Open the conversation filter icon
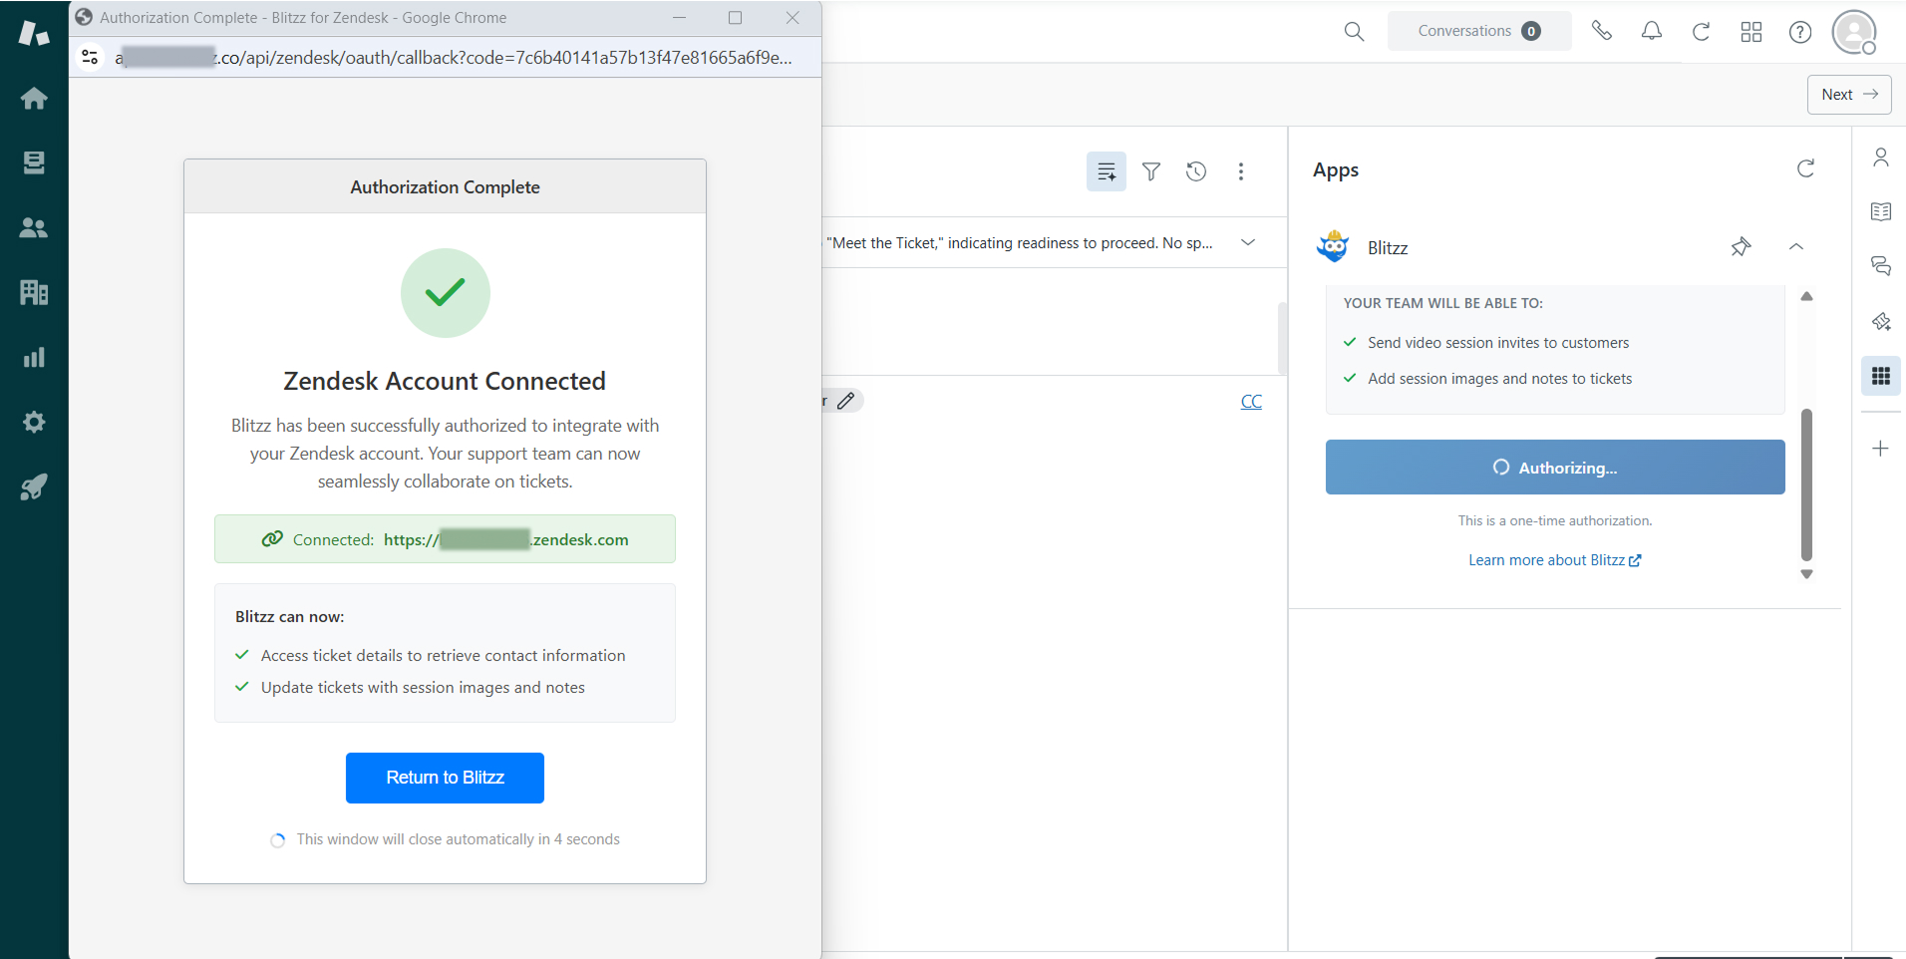The image size is (1906, 959). coord(1151,171)
